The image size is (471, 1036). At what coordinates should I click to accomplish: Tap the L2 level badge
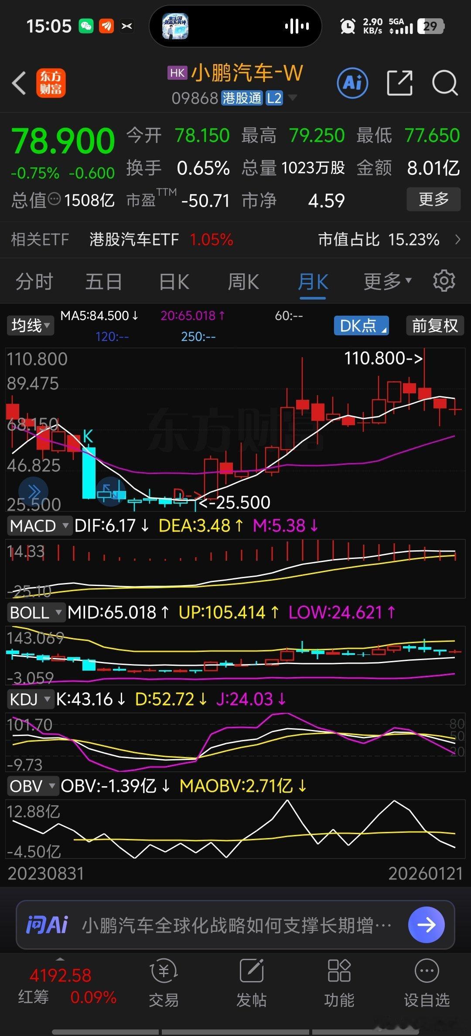(274, 98)
